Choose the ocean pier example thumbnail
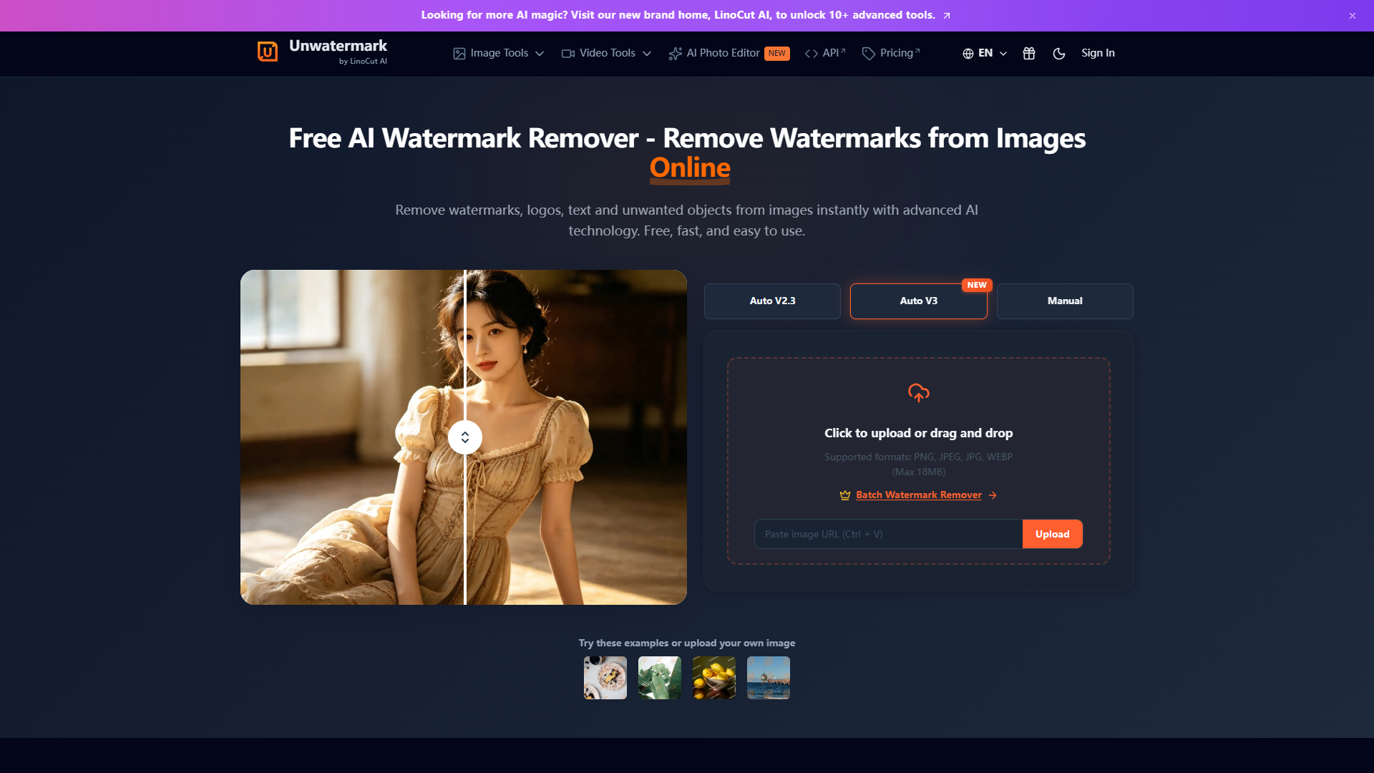1374x773 pixels. [x=769, y=678]
